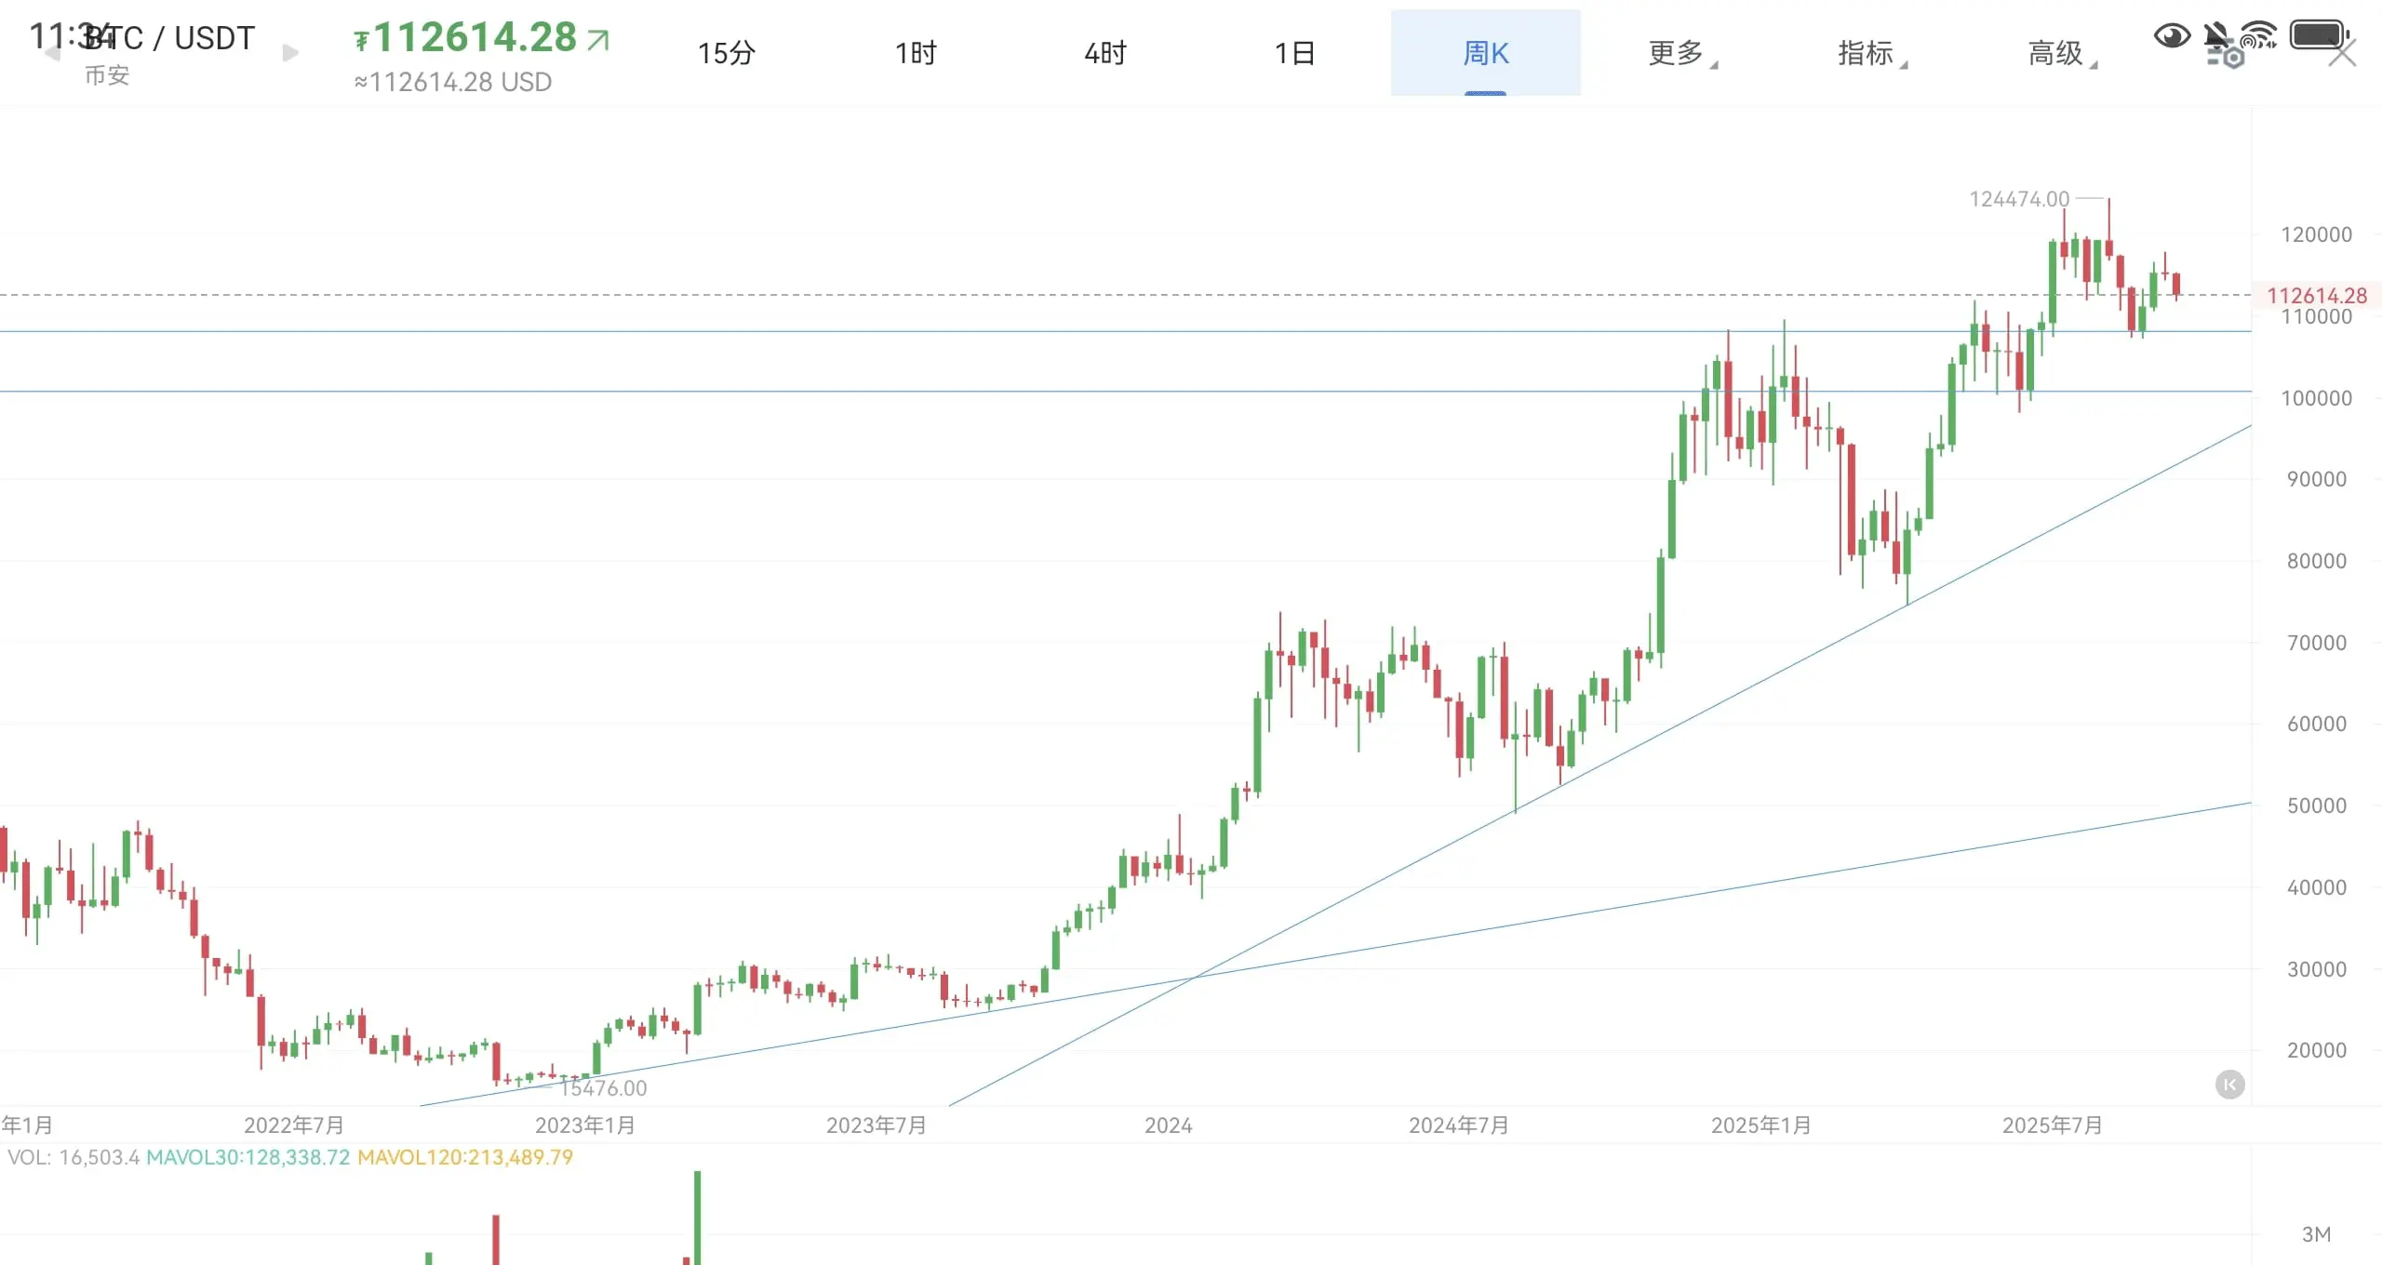Click the ≈112614.28 USD conversion text
The height and width of the screenshot is (1265, 2382).
point(453,83)
